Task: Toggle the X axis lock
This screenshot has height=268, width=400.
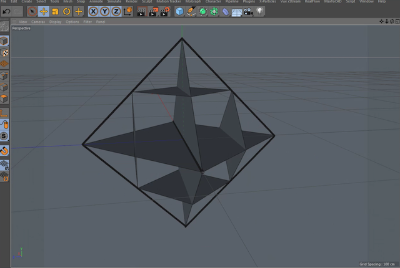Action: click(93, 11)
